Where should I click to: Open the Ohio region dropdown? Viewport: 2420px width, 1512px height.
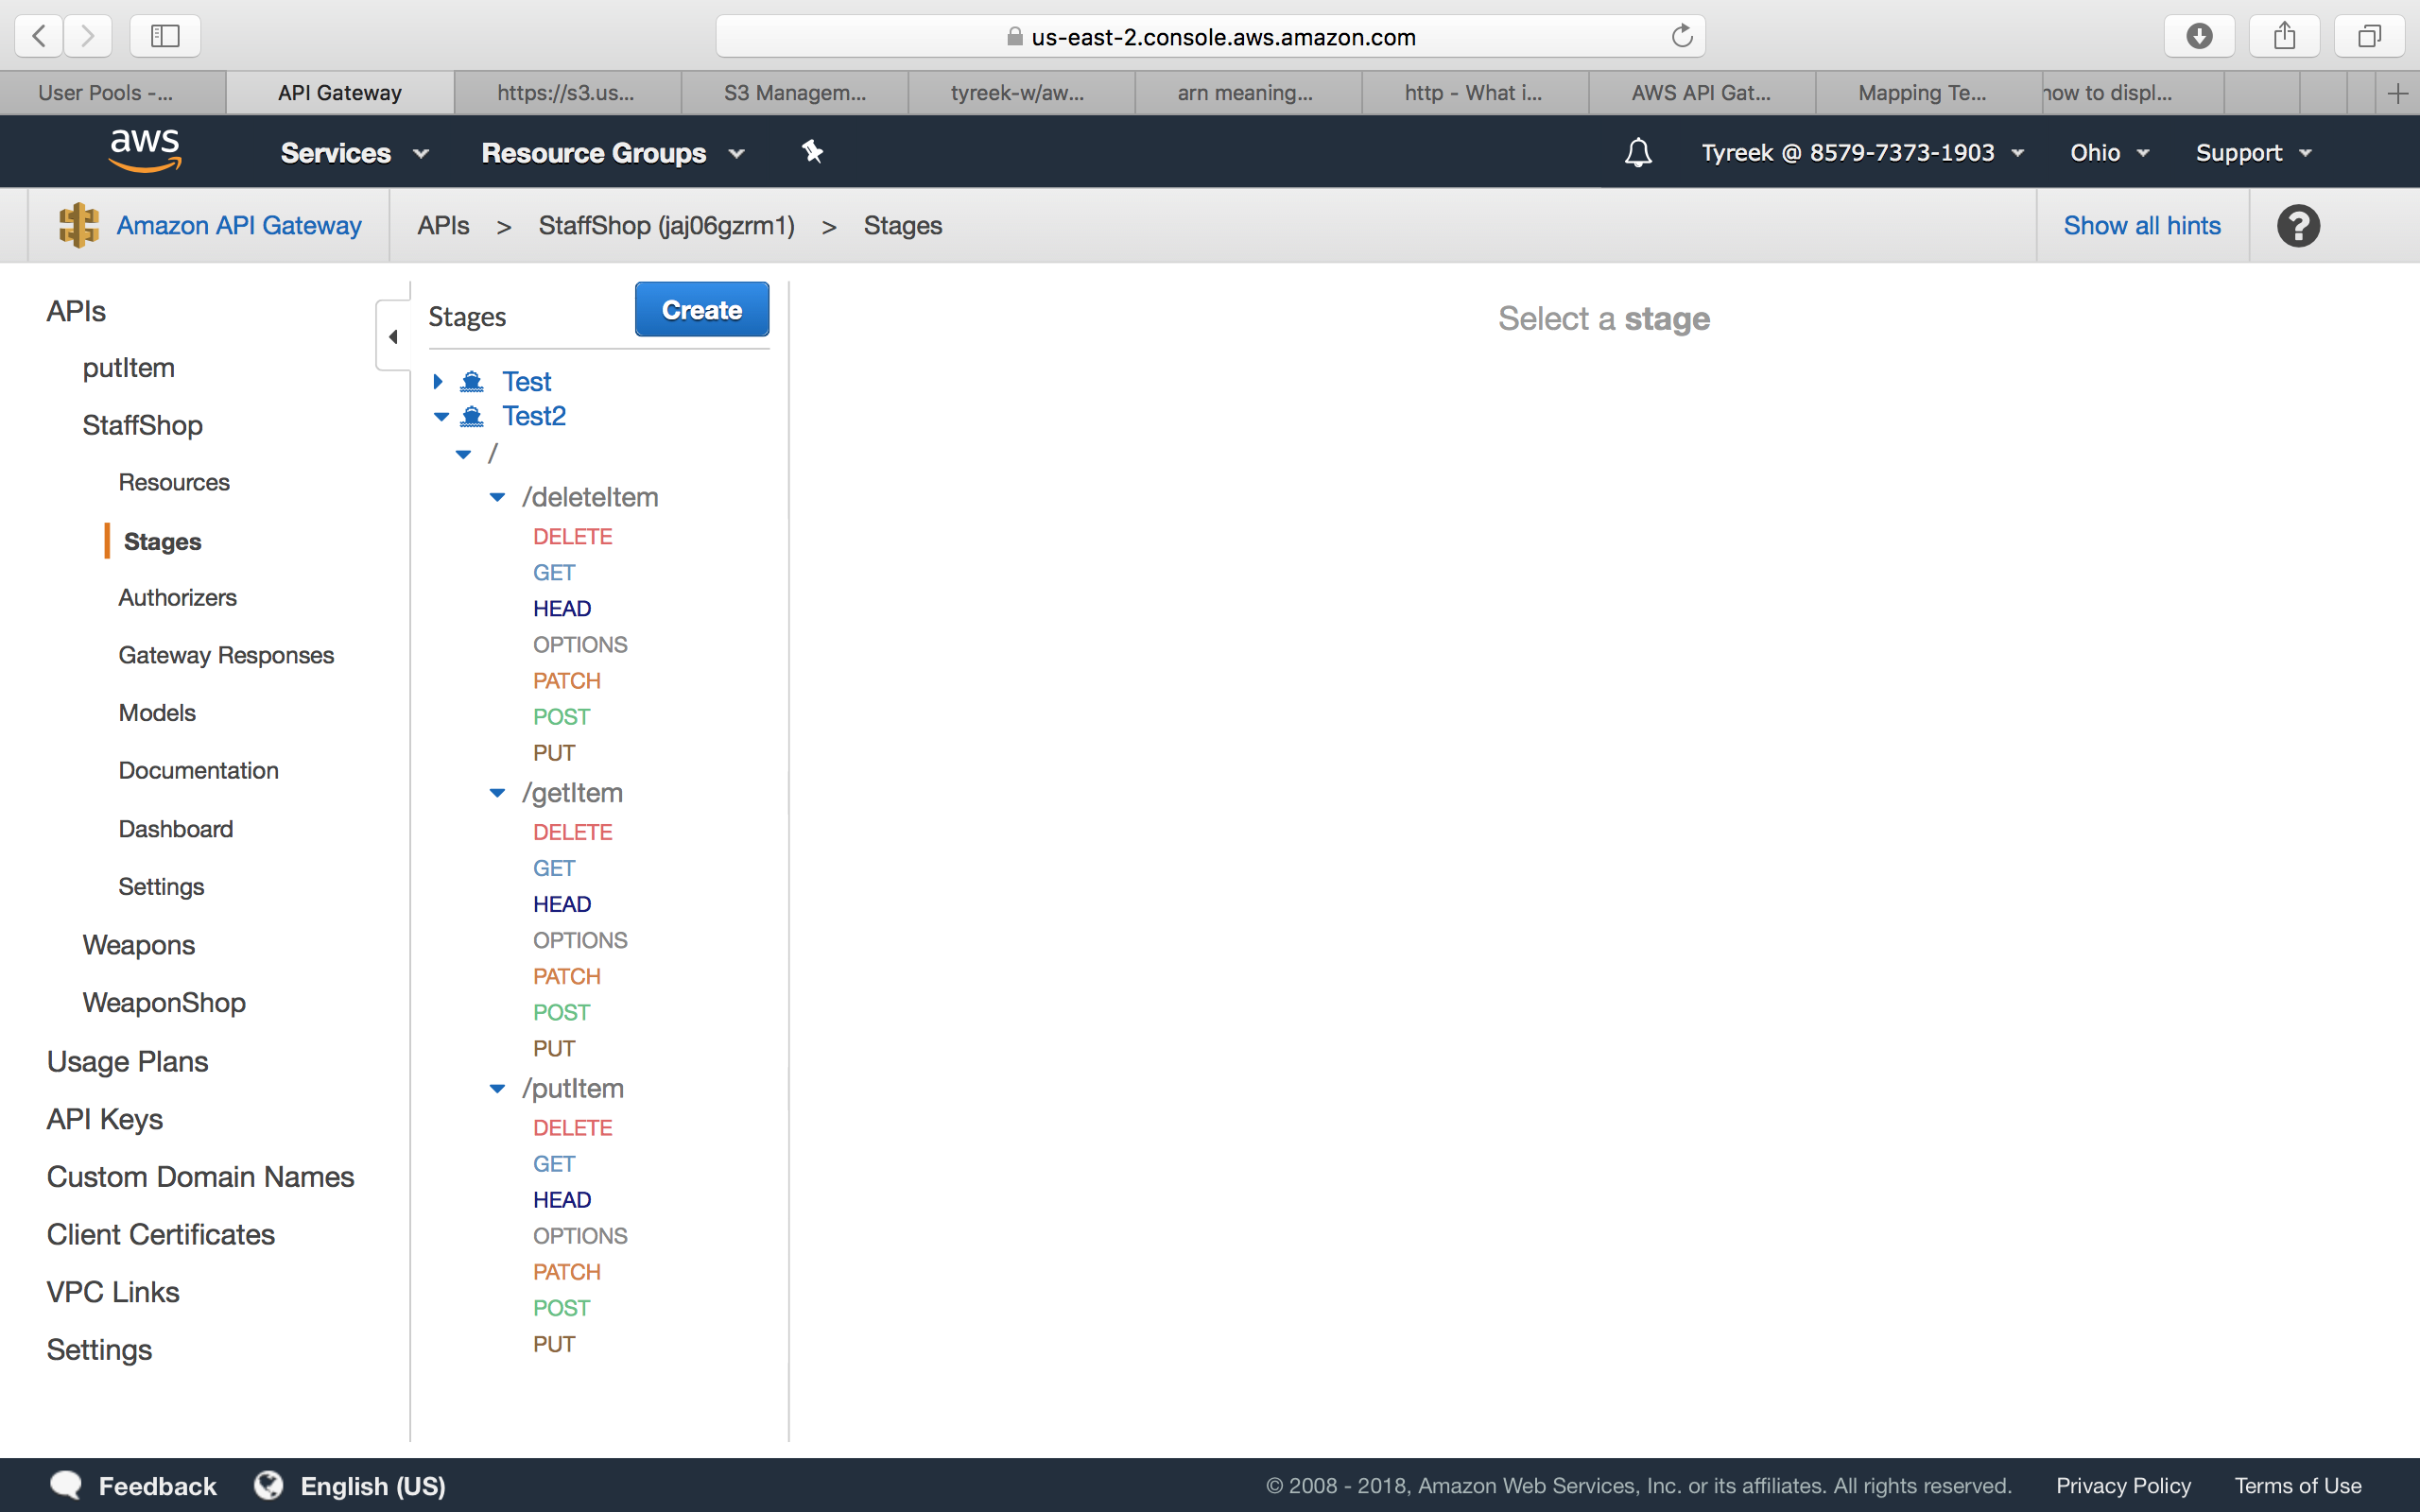click(2108, 153)
